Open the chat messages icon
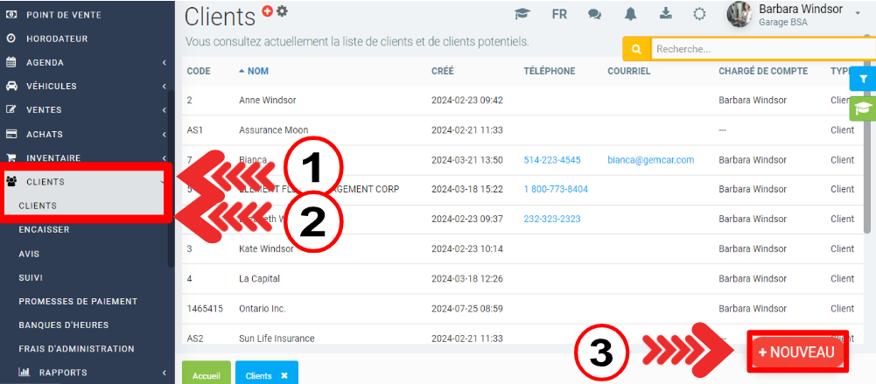 pyautogui.click(x=594, y=14)
